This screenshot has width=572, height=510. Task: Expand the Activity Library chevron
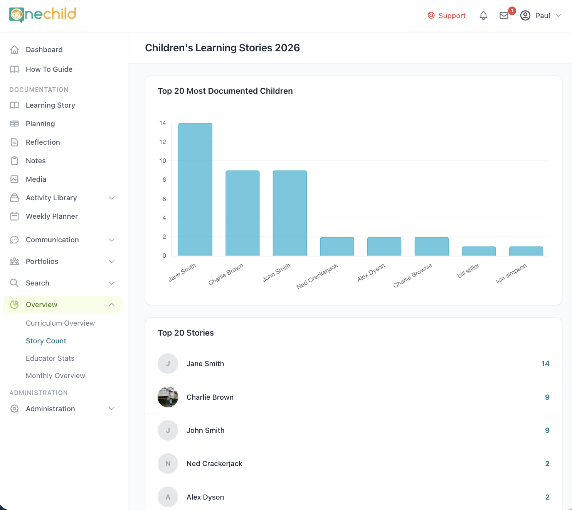coord(112,198)
